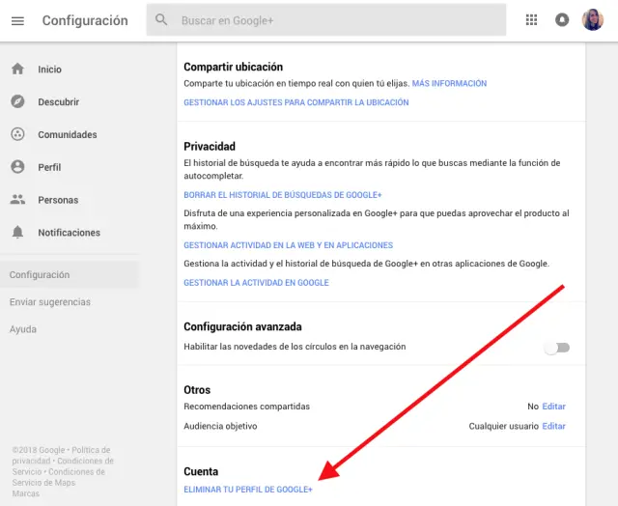Open the Google apps grid
Screen dimensions: 618x506
[x=531, y=20]
